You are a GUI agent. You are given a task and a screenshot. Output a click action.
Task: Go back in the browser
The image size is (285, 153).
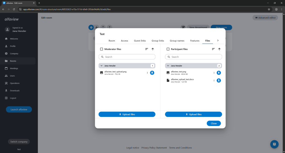pyautogui.click(x=3, y=9)
